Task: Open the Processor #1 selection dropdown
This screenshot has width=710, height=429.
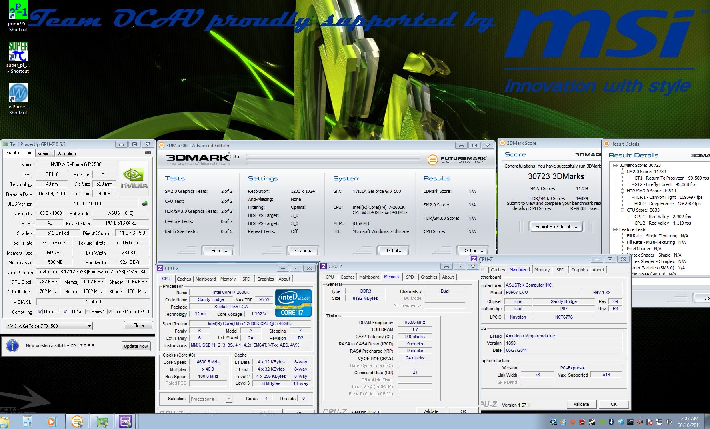Action: 211,399
